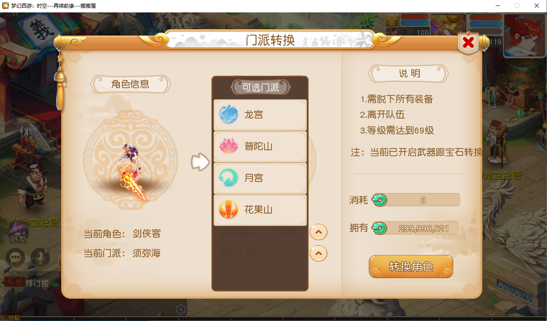Open 好友 friends icon

coord(18,233)
